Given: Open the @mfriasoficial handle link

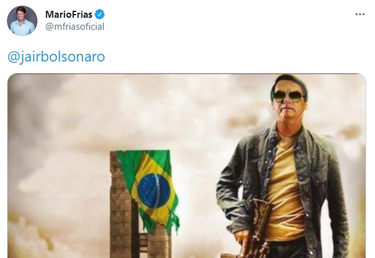Looking at the screenshot, I should pos(75,27).
